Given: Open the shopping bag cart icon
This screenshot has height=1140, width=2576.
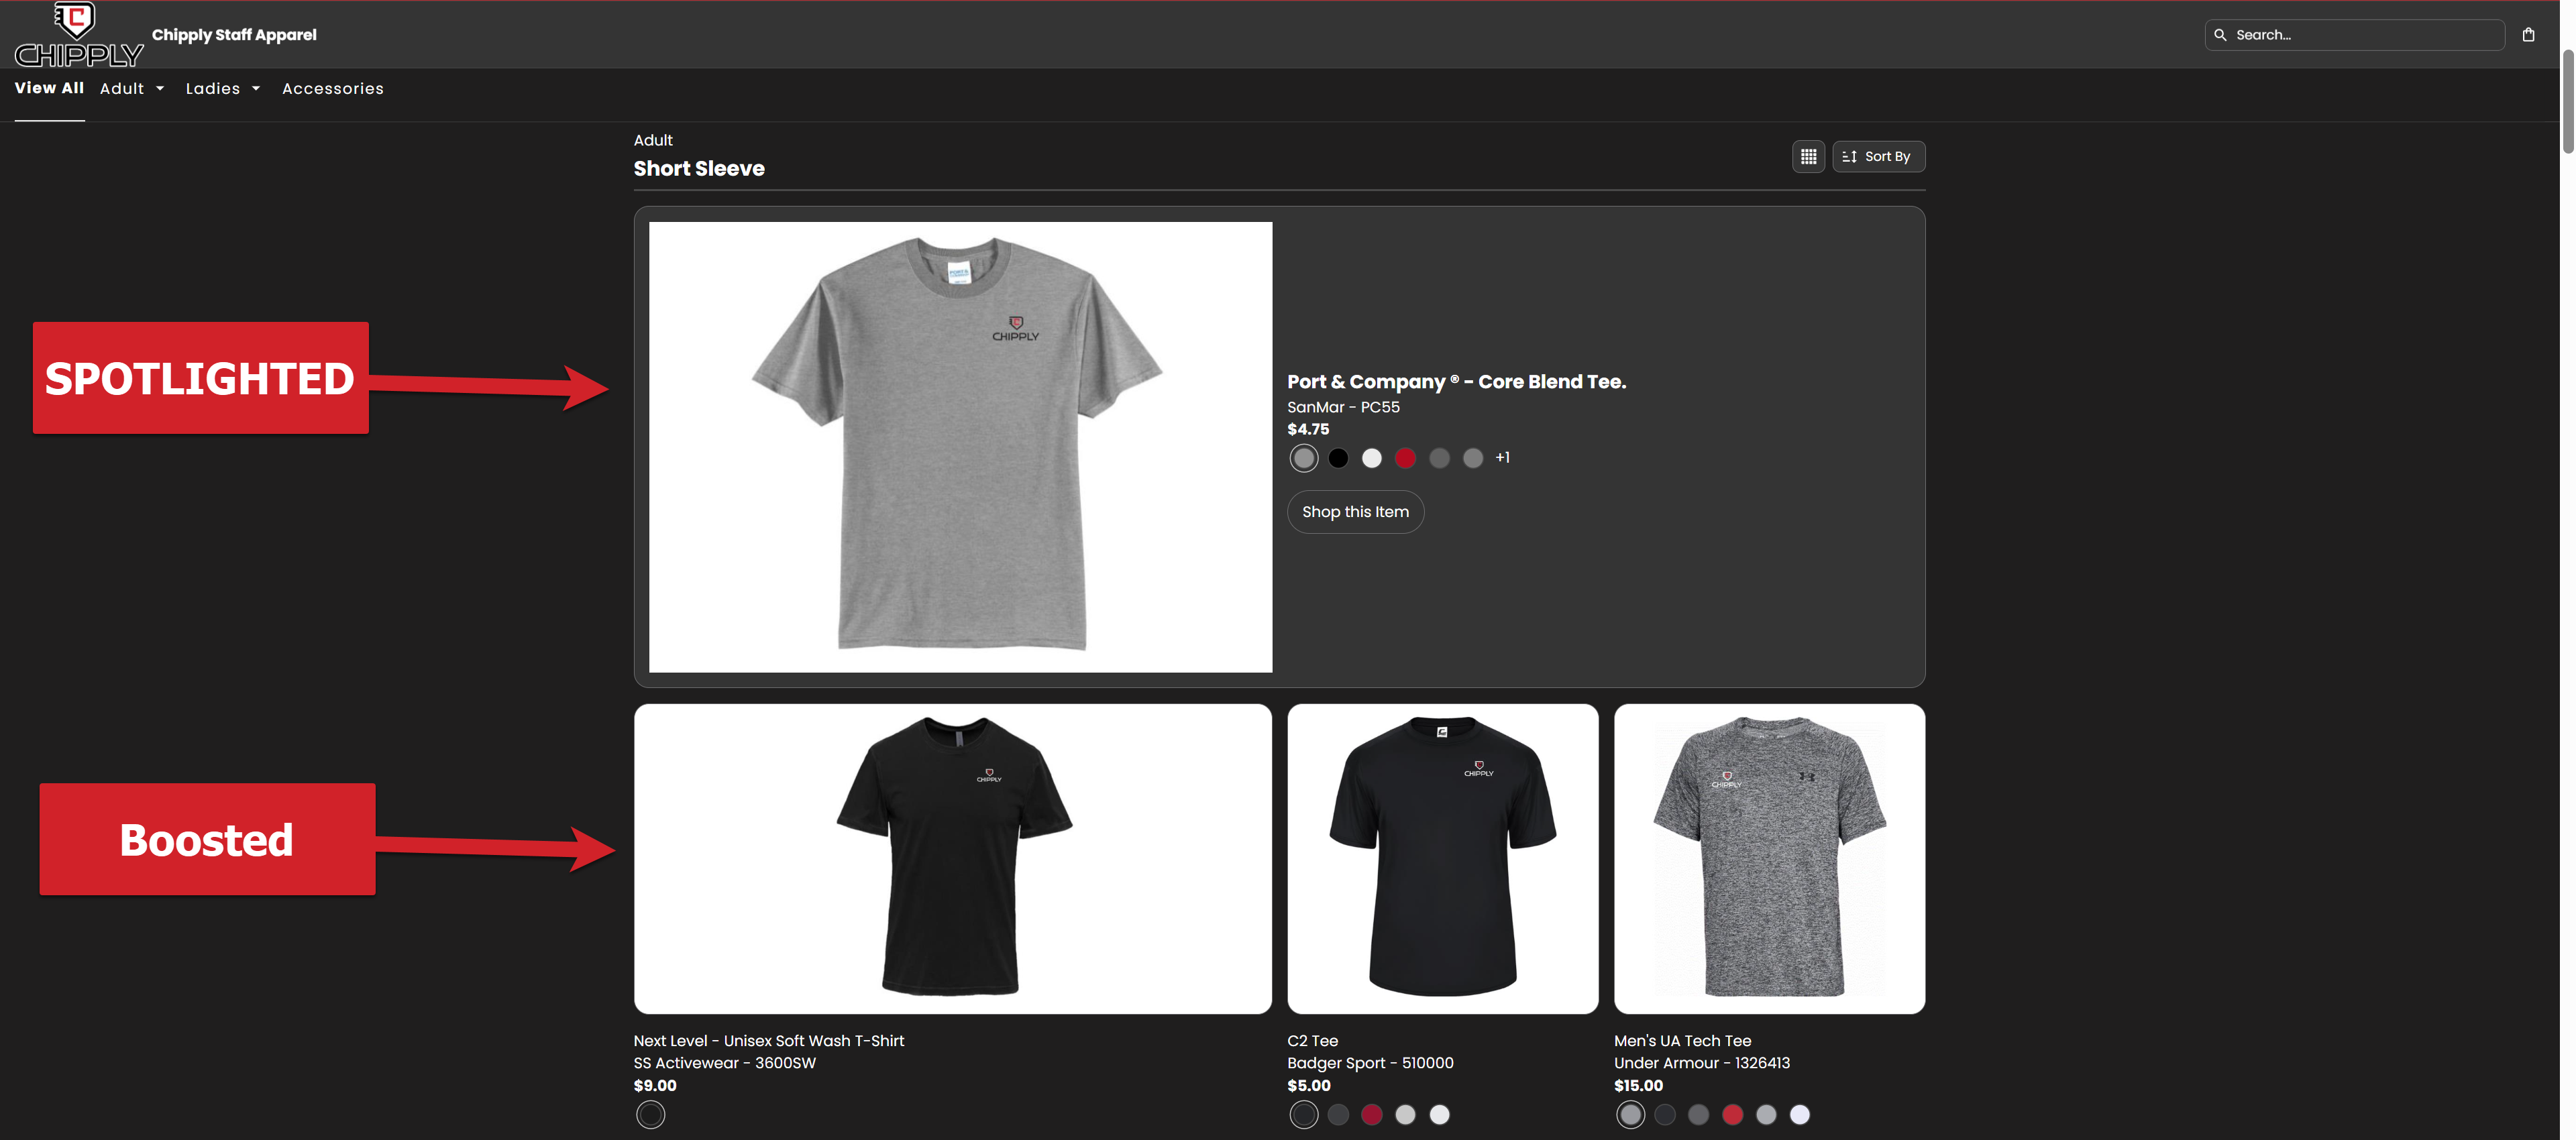Looking at the screenshot, I should pyautogui.click(x=2528, y=35).
